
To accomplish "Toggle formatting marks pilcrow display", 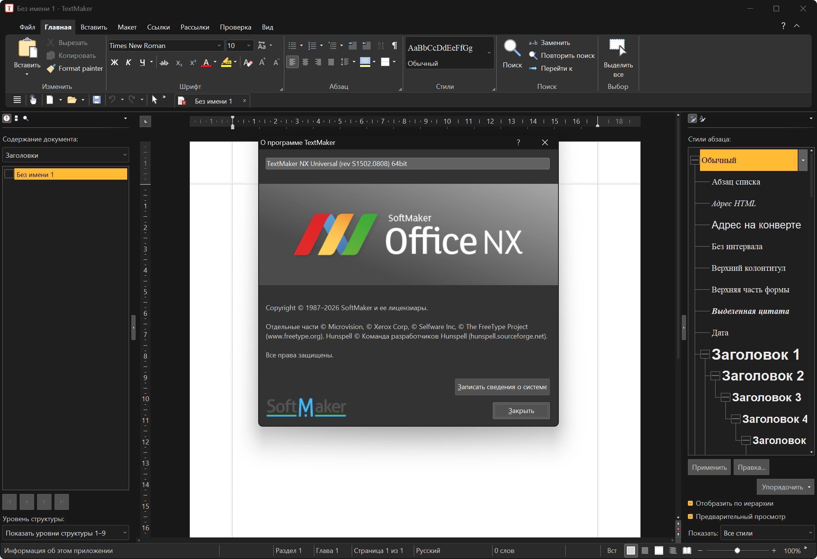I will tap(394, 46).
